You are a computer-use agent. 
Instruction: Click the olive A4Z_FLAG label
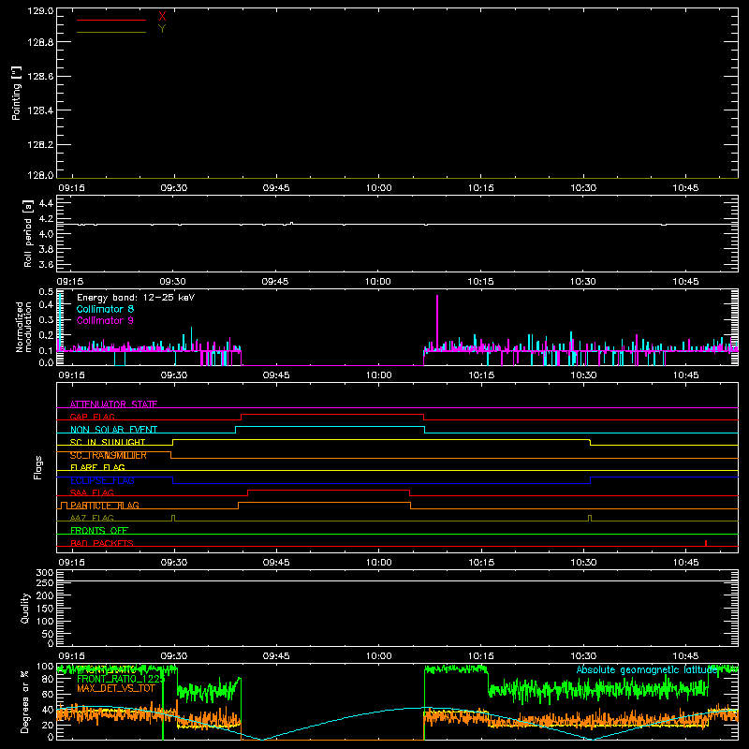coord(92,519)
